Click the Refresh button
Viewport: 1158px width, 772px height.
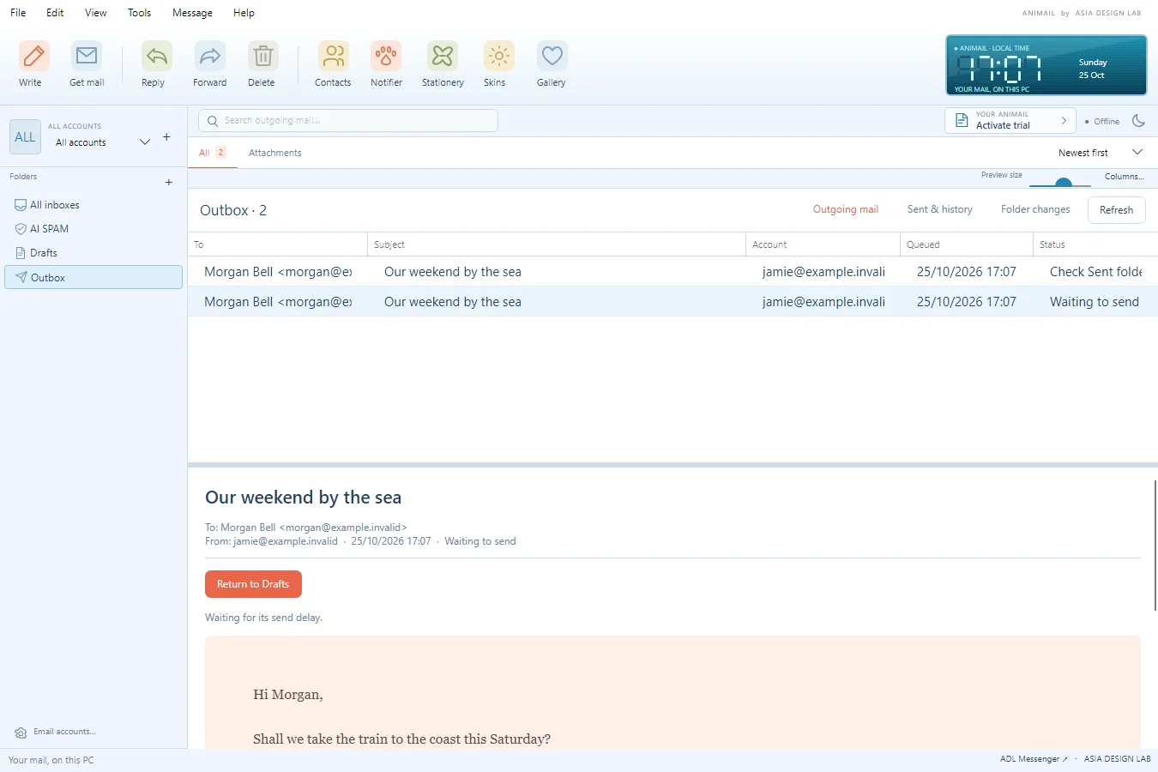(1116, 210)
